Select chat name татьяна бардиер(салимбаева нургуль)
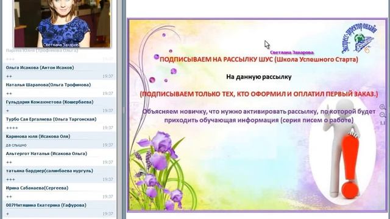390x219 pixels. (x=49, y=171)
